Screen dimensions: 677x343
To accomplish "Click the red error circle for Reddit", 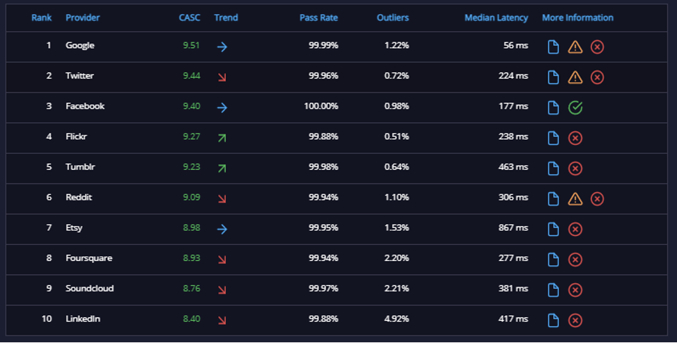I will [x=597, y=198].
